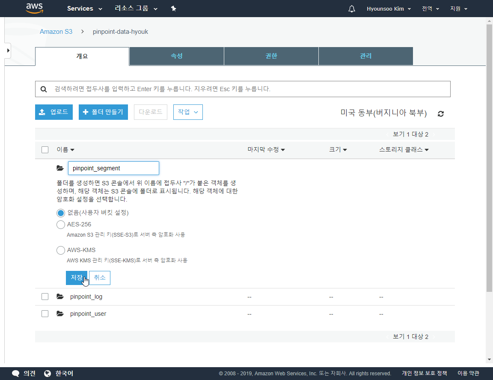Click the 다운로드 button
The image size is (493, 380).
point(151,112)
